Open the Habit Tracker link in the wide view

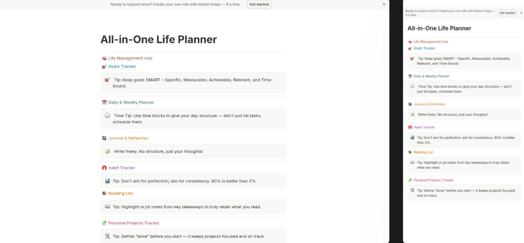pos(121,168)
